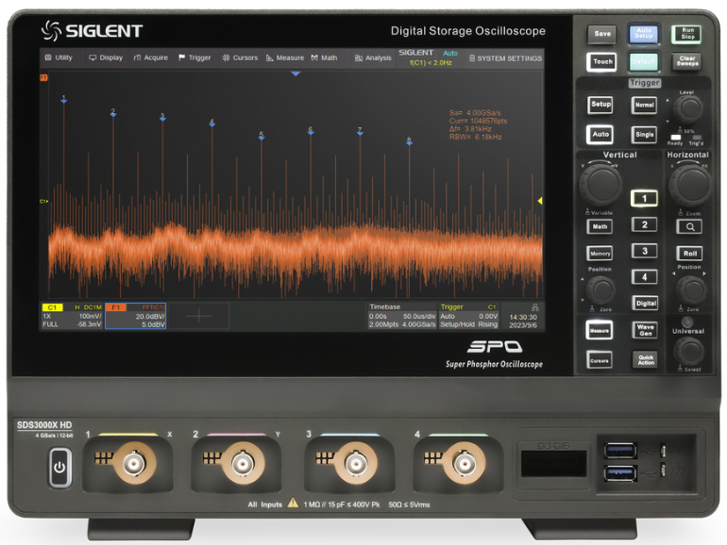Push the trigger Level knob

(688, 108)
